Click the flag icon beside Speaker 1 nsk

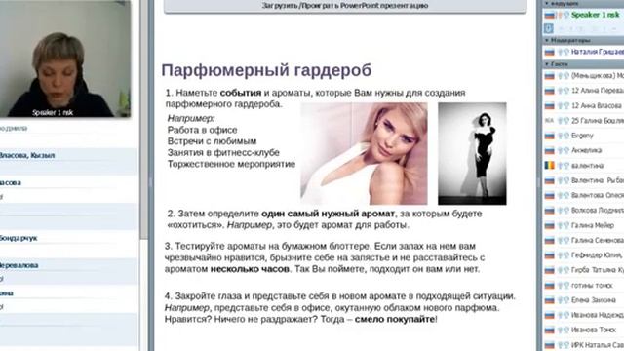(x=550, y=16)
